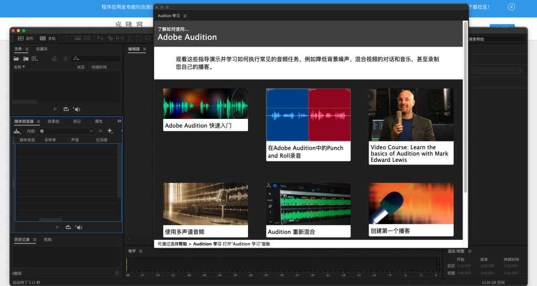Click the Learn panel vertical scrollbar

coord(465,107)
